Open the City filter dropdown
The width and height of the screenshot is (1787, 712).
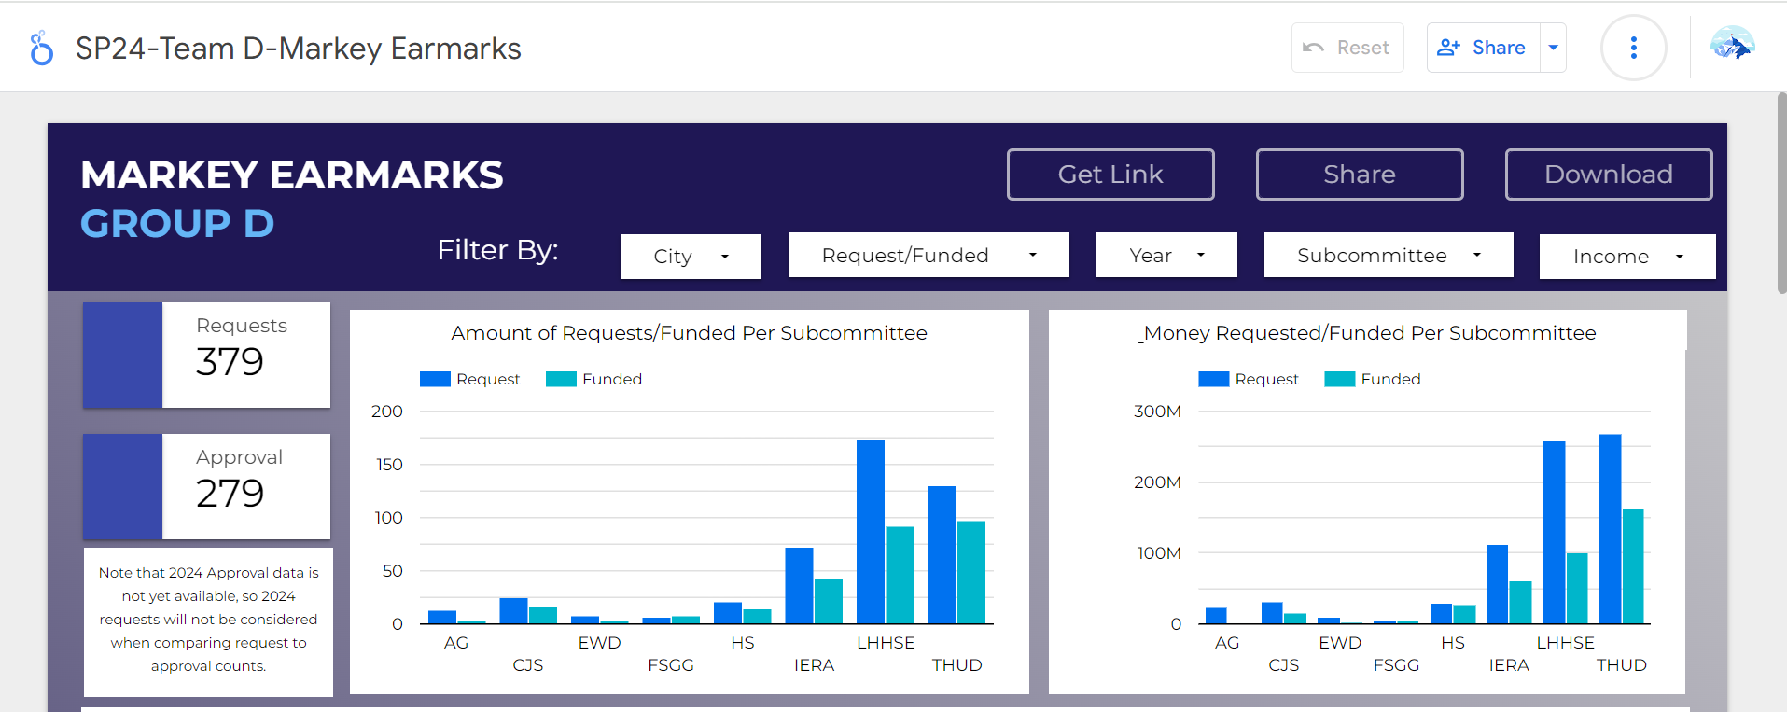[x=691, y=256]
